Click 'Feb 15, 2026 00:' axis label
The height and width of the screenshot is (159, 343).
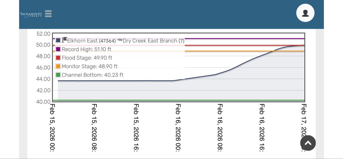pos(52,128)
